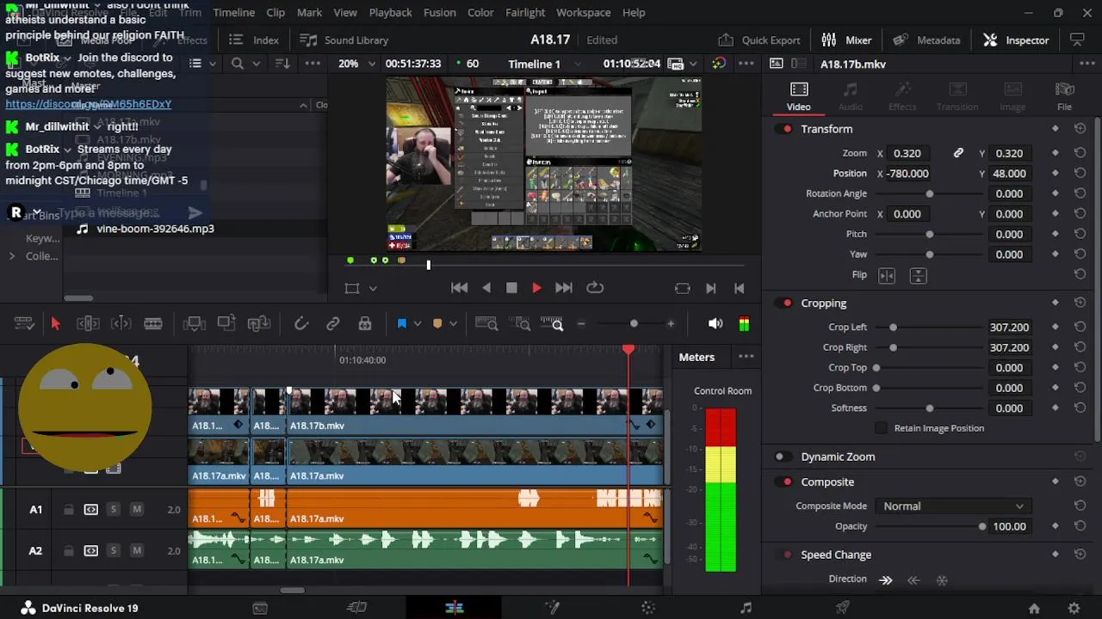This screenshot has width=1102, height=619.
Task: Open the Fairlight page music-note icon
Action: [x=746, y=608]
